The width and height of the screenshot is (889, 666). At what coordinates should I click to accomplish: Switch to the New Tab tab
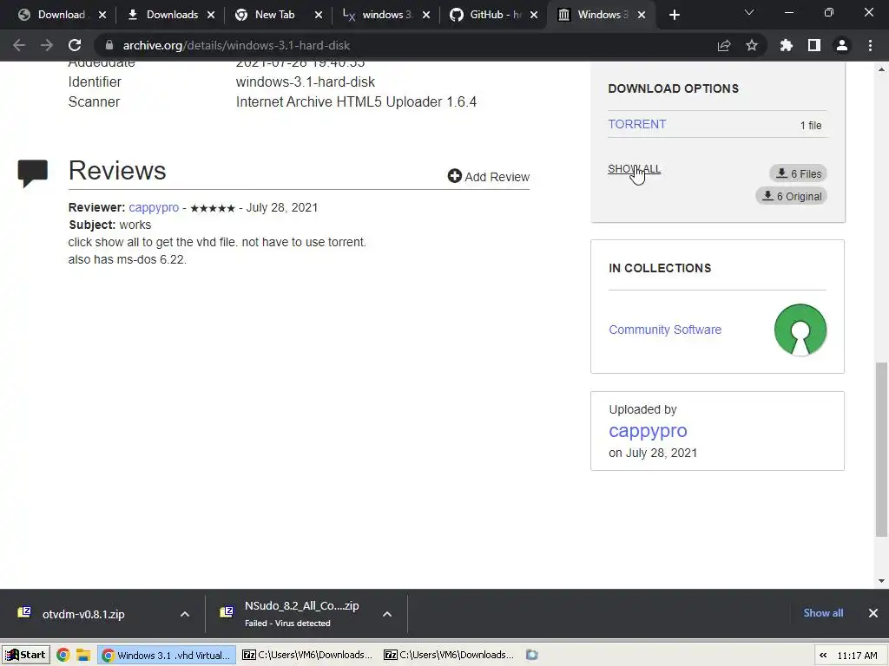pos(273,15)
